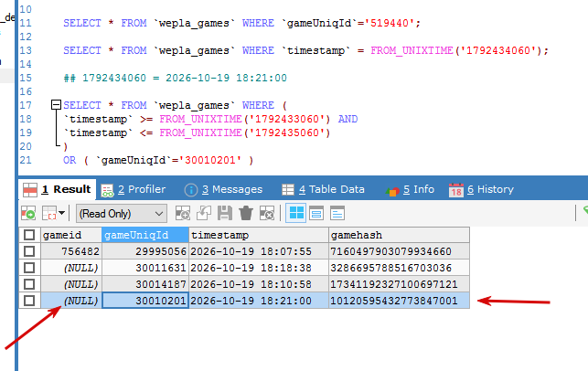Click the Profiler tab glasses icon
This screenshot has height=371, width=588.
tap(107, 190)
